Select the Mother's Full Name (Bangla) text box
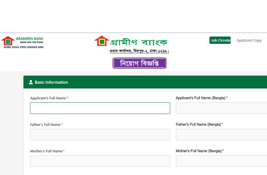The width and height of the screenshot is (267, 175). pyautogui.click(x=221, y=161)
